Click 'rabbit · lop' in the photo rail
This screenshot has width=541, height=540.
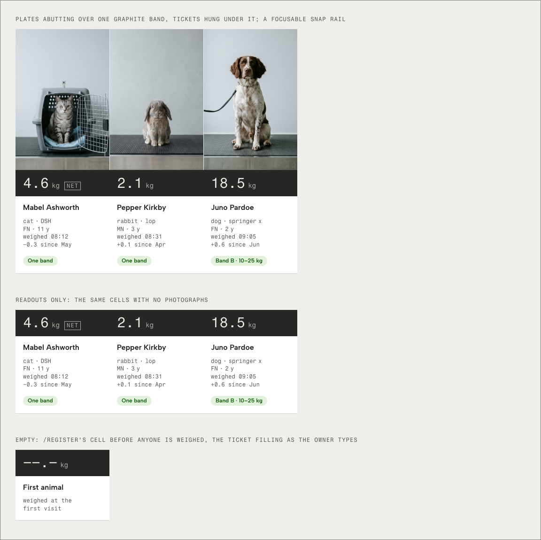tap(136, 221)
